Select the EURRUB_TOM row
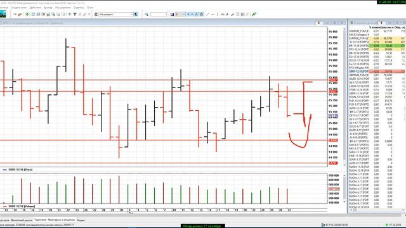This screenshot has height=228, width=406. [x=377, y=38]
